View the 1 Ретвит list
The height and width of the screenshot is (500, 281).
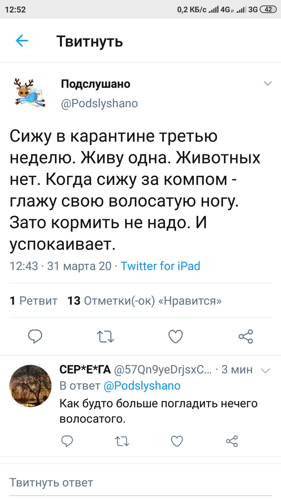[34, 301]
